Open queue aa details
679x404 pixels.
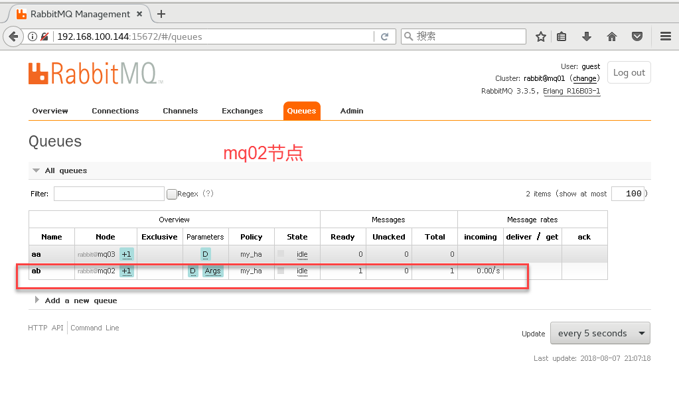(37, 254)
